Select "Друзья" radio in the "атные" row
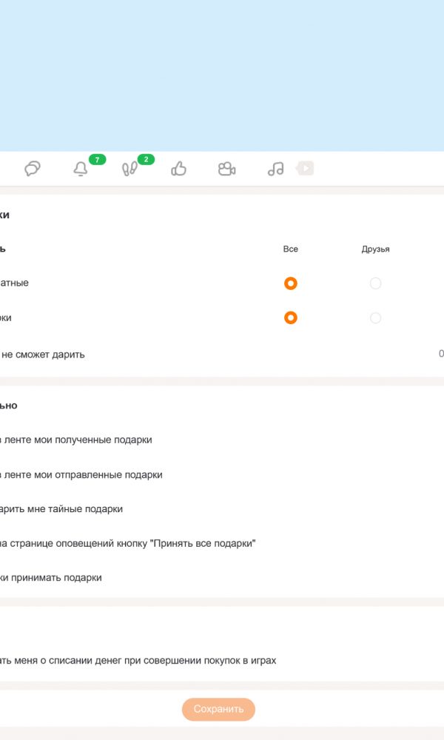 point(375,283)
